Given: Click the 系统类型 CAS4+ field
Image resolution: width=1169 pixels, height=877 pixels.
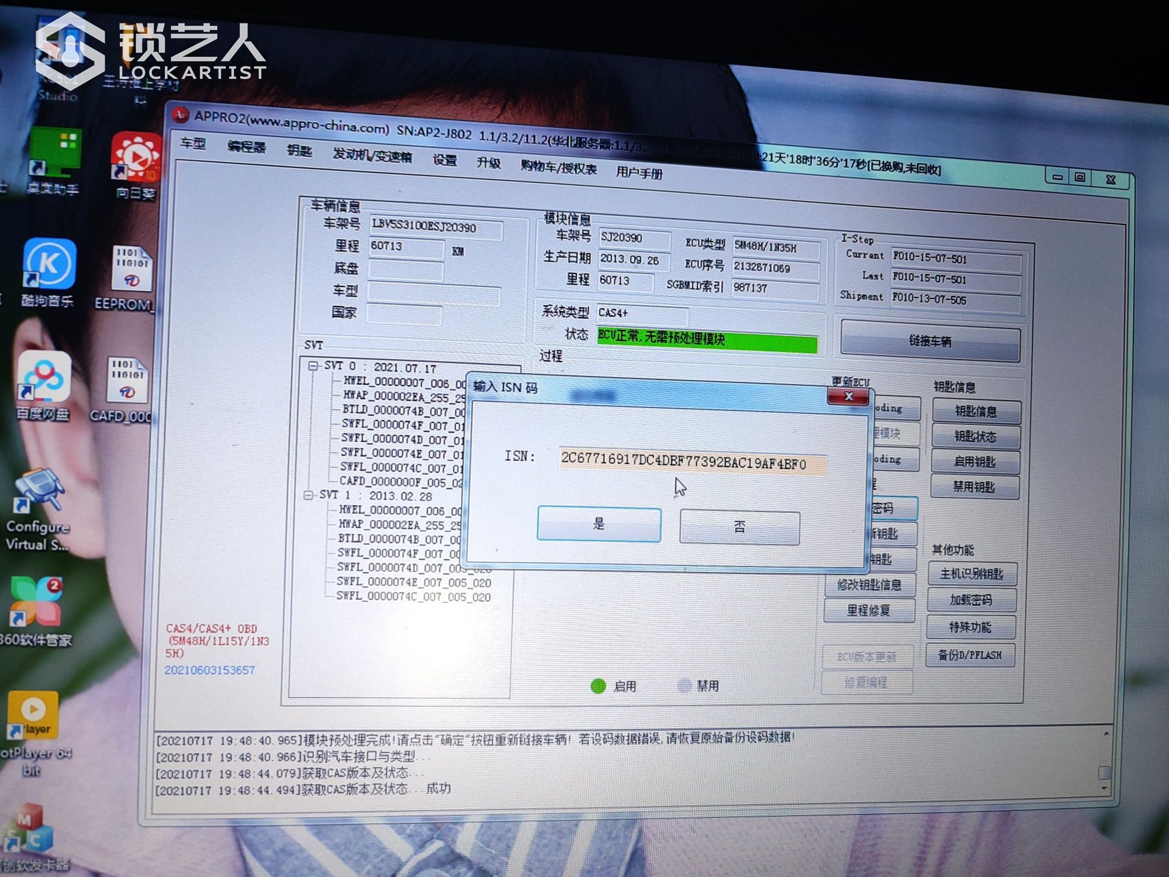Looking at the screenshot, I should [642, 314].
